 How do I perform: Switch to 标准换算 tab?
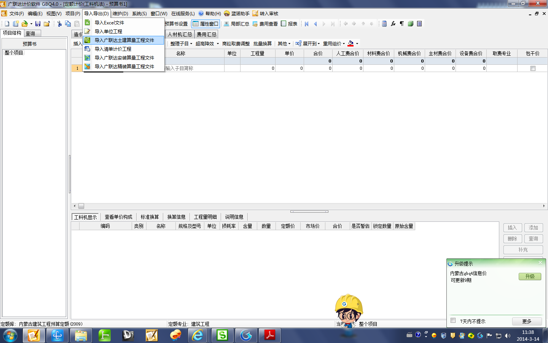150,217
